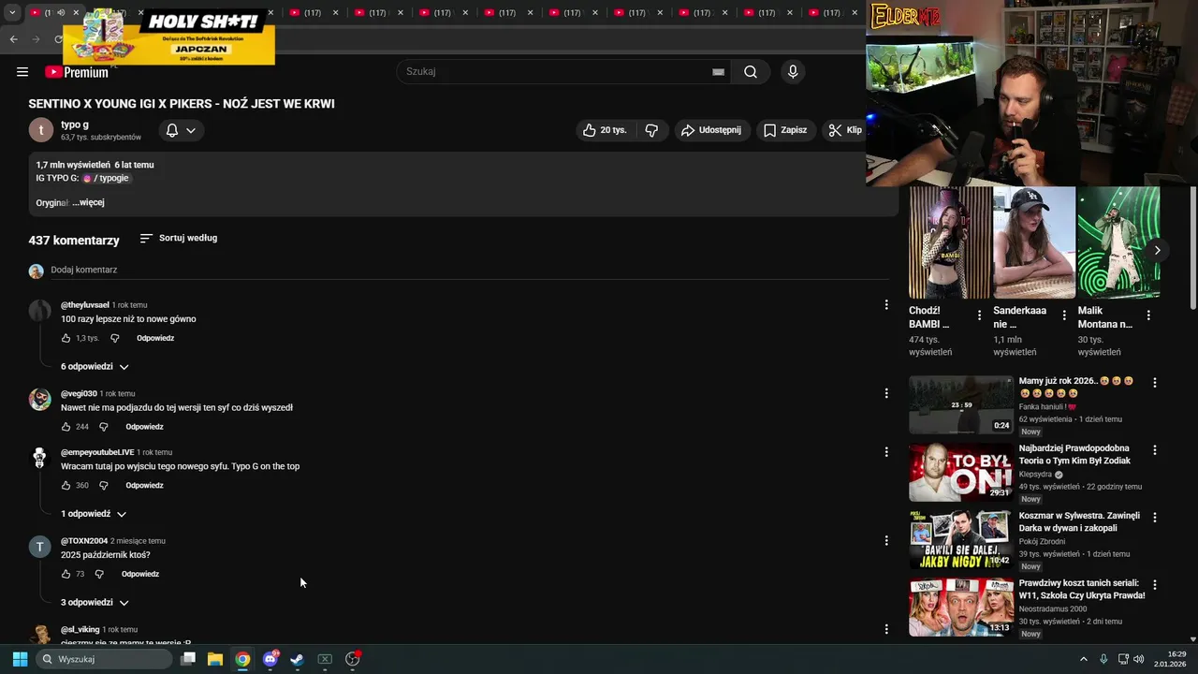Dislike @TOXN2004's comment

pyautogui.click(x=99, y=574)
